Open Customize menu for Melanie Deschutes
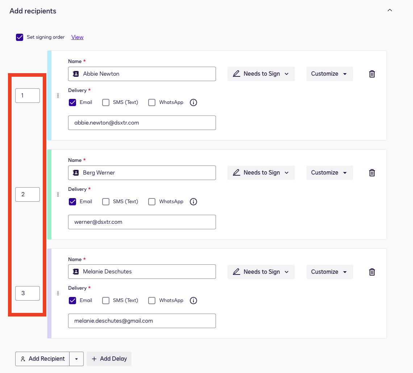Image resolution: width=413 pixels, height=373 pixels. tap(330, 272)
